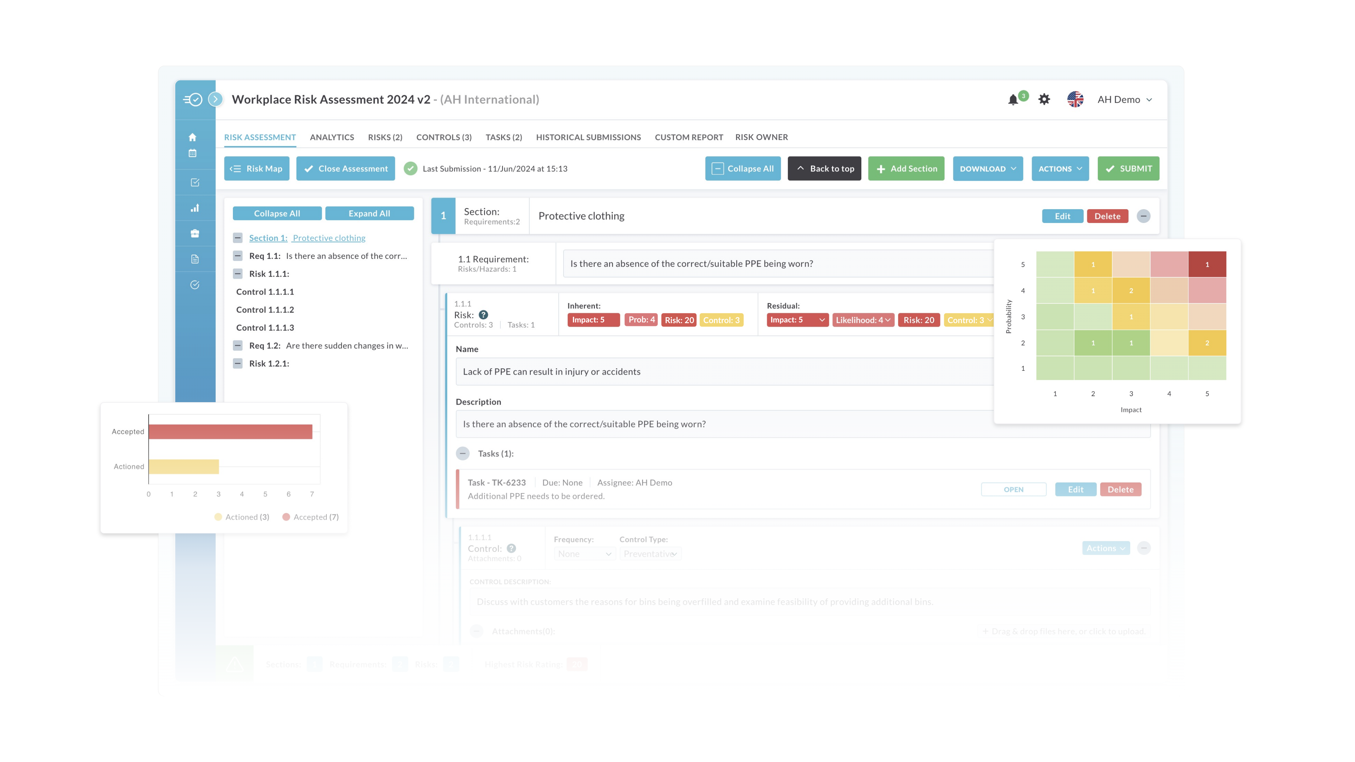Collapse Risk 1.2.1 tree node

(x=238, y=363)
